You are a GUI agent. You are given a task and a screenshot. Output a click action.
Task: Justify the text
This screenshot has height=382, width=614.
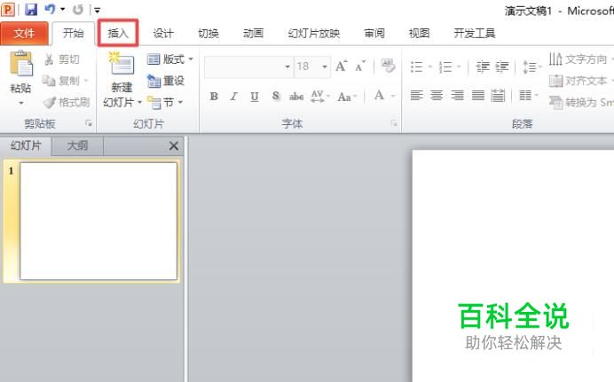(x=477, y=96)
